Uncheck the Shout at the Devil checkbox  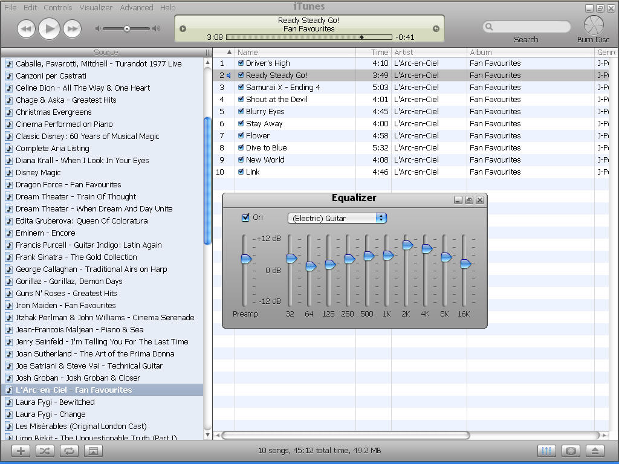click(x=241, y=100)
